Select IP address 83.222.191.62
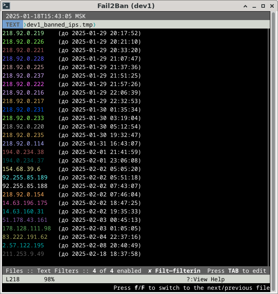 pos(25,237)
